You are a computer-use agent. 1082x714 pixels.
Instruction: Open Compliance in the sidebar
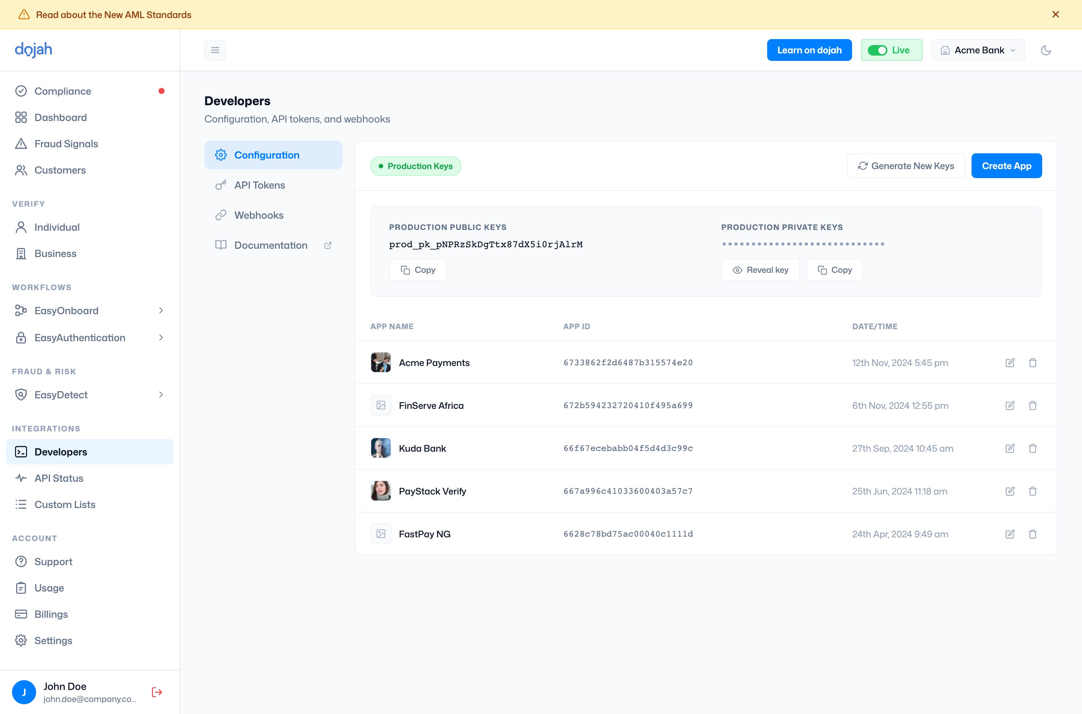(x=90, y=91)
